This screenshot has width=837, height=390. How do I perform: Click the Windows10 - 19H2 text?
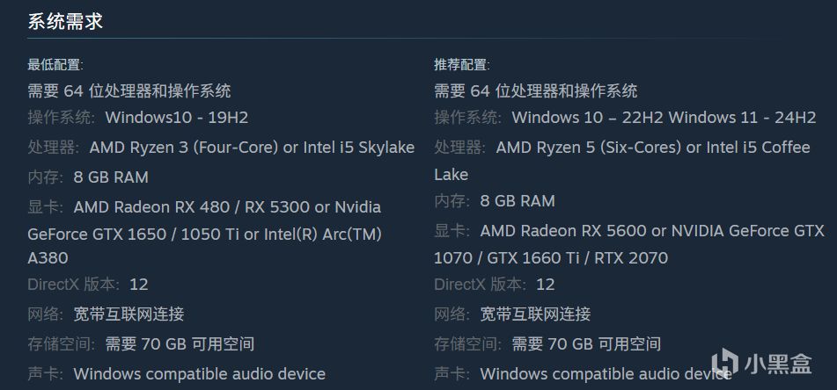[x=177, y=118]
